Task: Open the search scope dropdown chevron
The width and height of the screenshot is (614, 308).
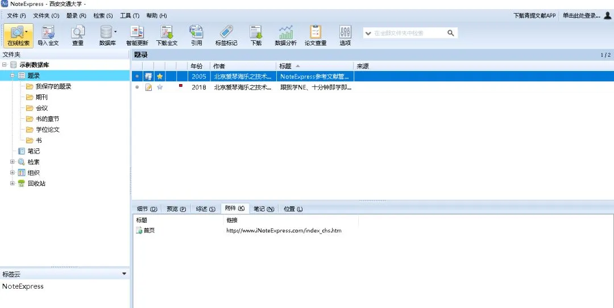Action: click(368, 34)
